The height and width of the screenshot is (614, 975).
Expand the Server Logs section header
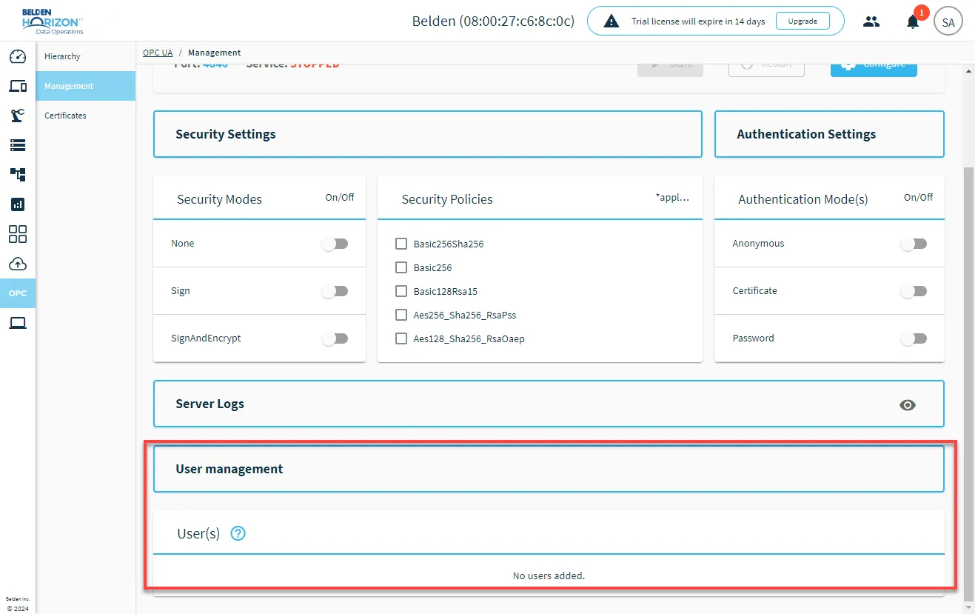549,404
